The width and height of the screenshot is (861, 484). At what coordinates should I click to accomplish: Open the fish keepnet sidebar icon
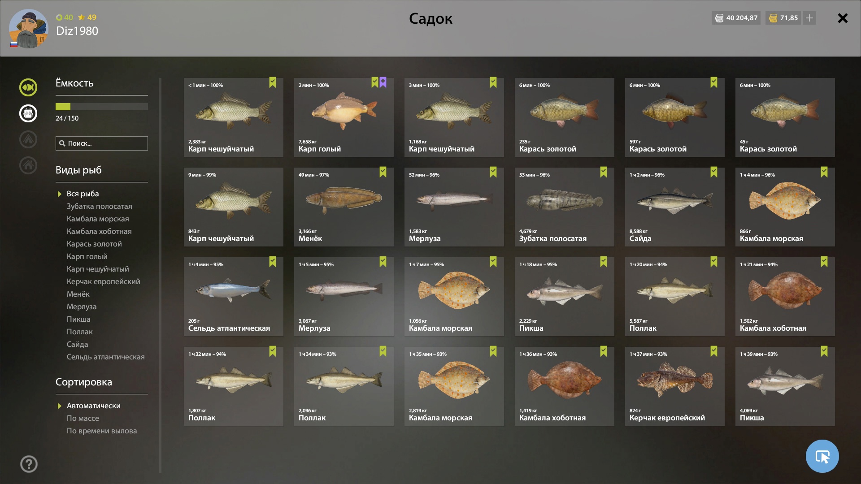[x=28, y=87]
